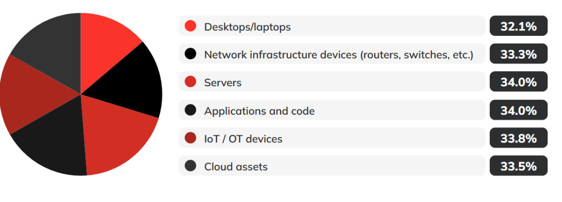Select the Network infrastructure devices label

tap(339, 55)
